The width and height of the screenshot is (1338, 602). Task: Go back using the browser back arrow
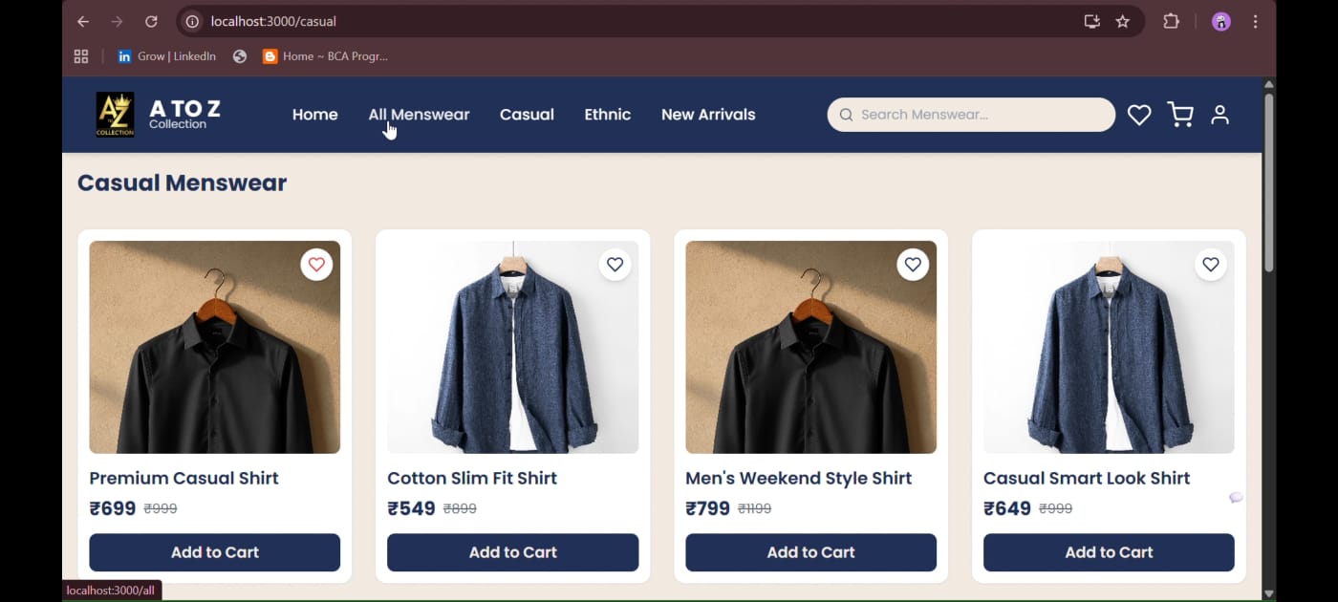[83, 21]
